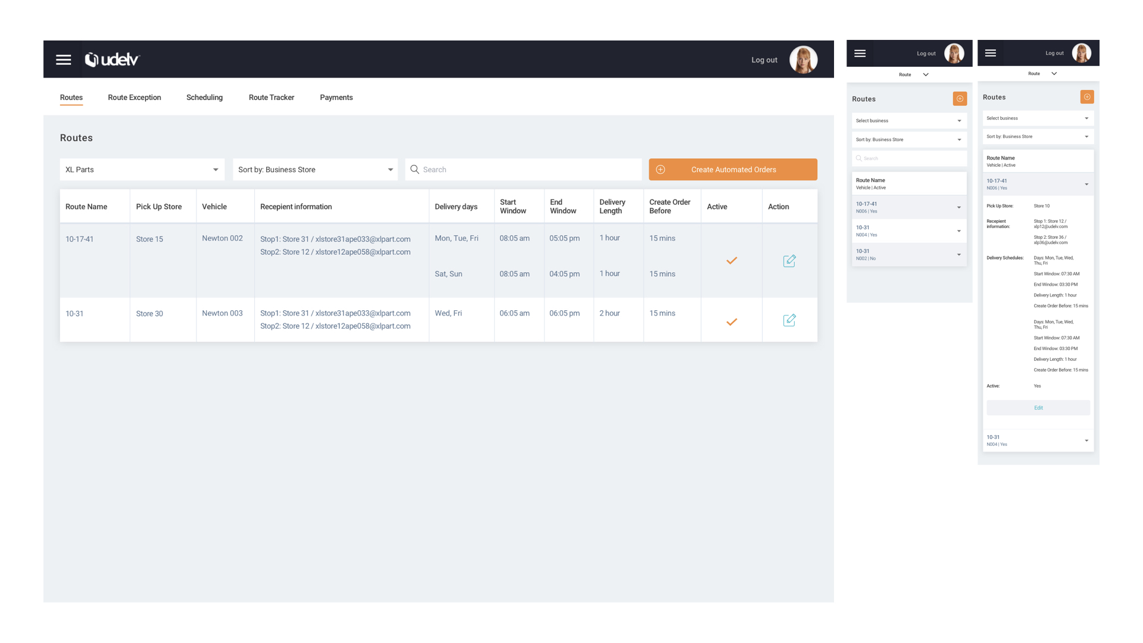Open the route 10-17-41 link in the desktop table
The height and width of the screenshot is (643, 1143).
coord(79,239)
